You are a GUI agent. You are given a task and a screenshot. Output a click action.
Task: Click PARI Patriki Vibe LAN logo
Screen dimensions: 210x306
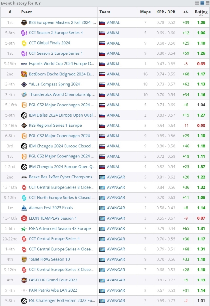[24, 290]
